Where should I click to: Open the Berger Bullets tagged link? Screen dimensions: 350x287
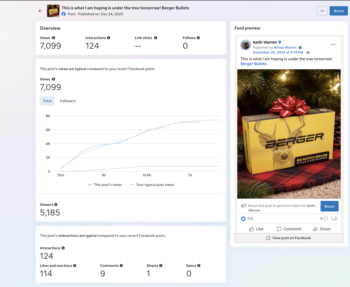pos(254,64)
